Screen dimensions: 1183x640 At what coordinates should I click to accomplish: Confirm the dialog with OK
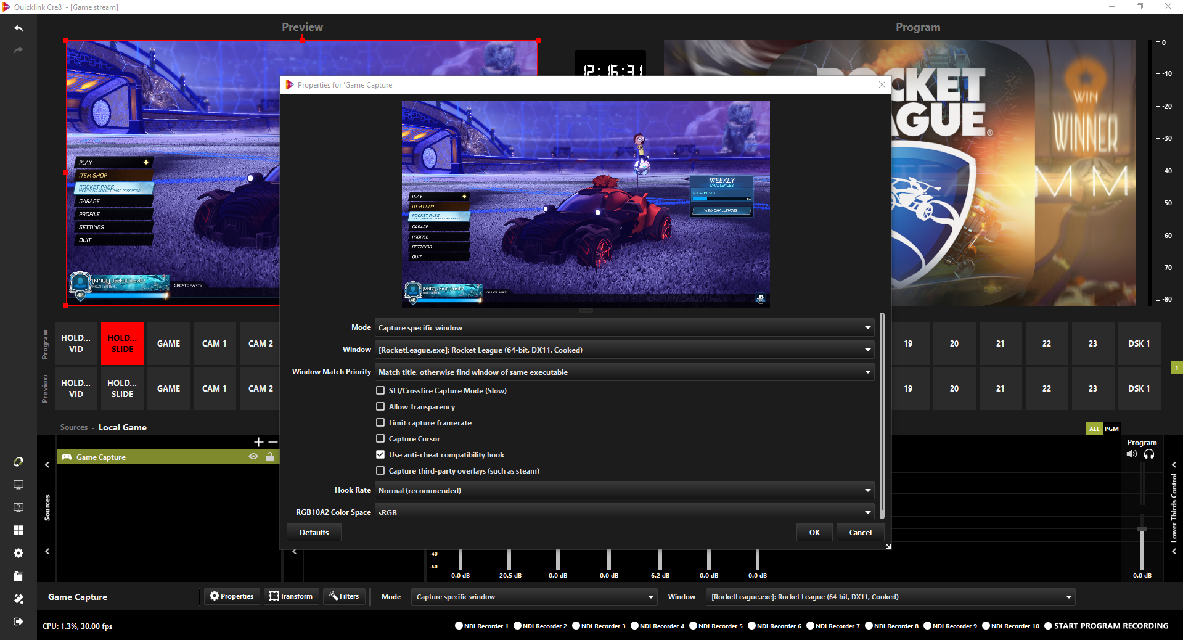[814, 532]
